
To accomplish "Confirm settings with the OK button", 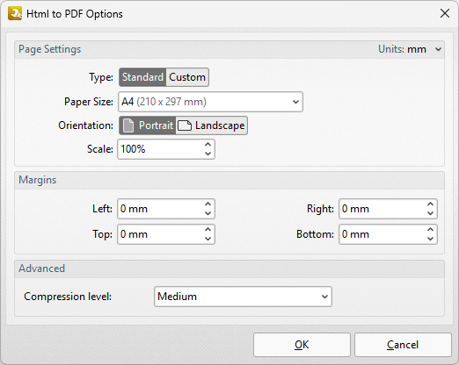I will point(302,345).
